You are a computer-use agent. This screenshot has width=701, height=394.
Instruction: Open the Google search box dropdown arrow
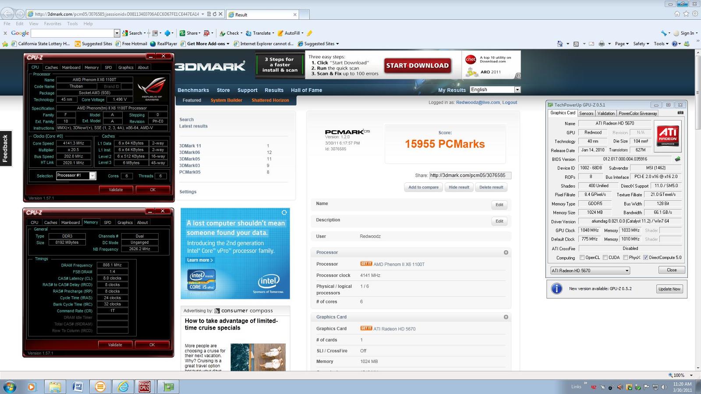tap(117, 33)
